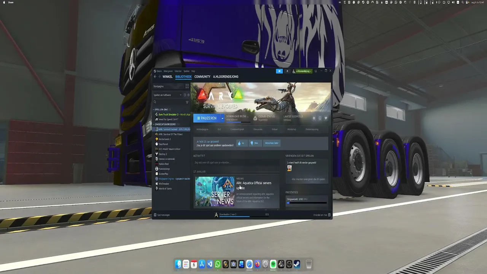Add ARK to favorites with heart icon

coord(326,118)
